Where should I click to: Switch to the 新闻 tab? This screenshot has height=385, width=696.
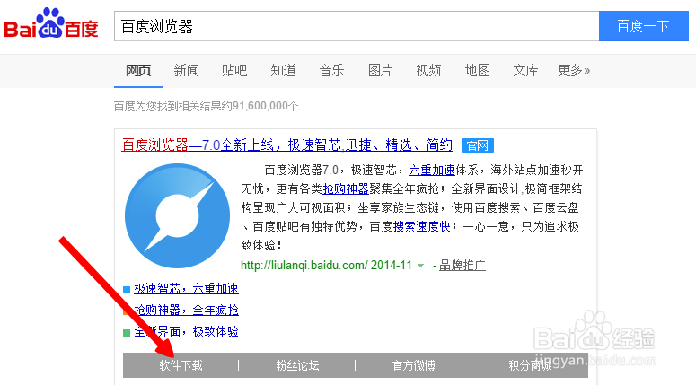[187, 71]
